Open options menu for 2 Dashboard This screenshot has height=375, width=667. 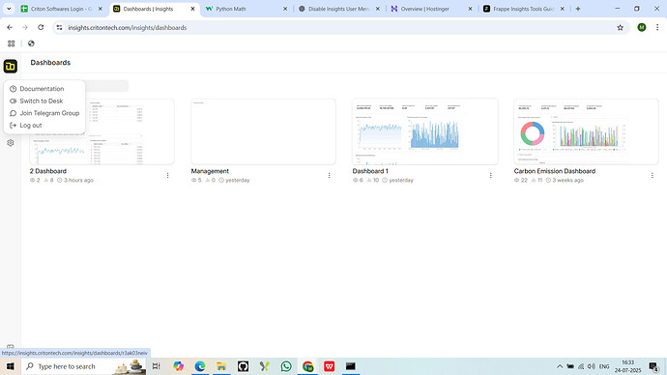point(167,175)
